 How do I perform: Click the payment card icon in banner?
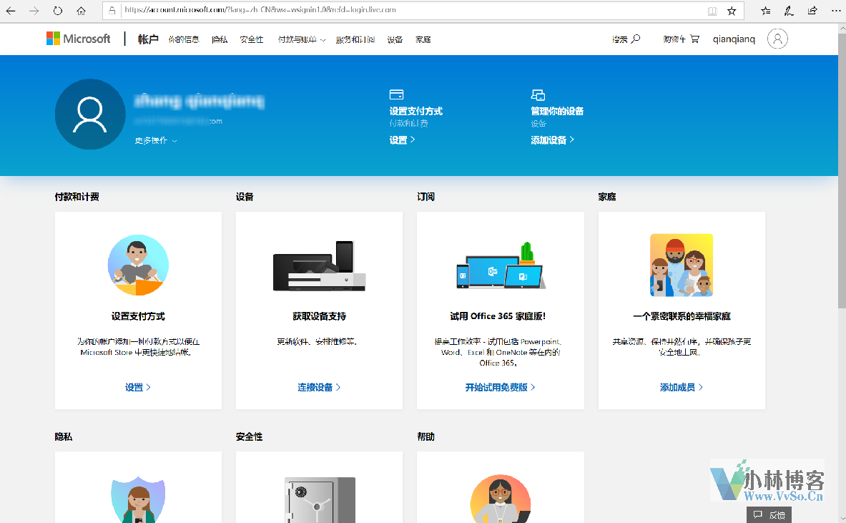coord(397,94)
